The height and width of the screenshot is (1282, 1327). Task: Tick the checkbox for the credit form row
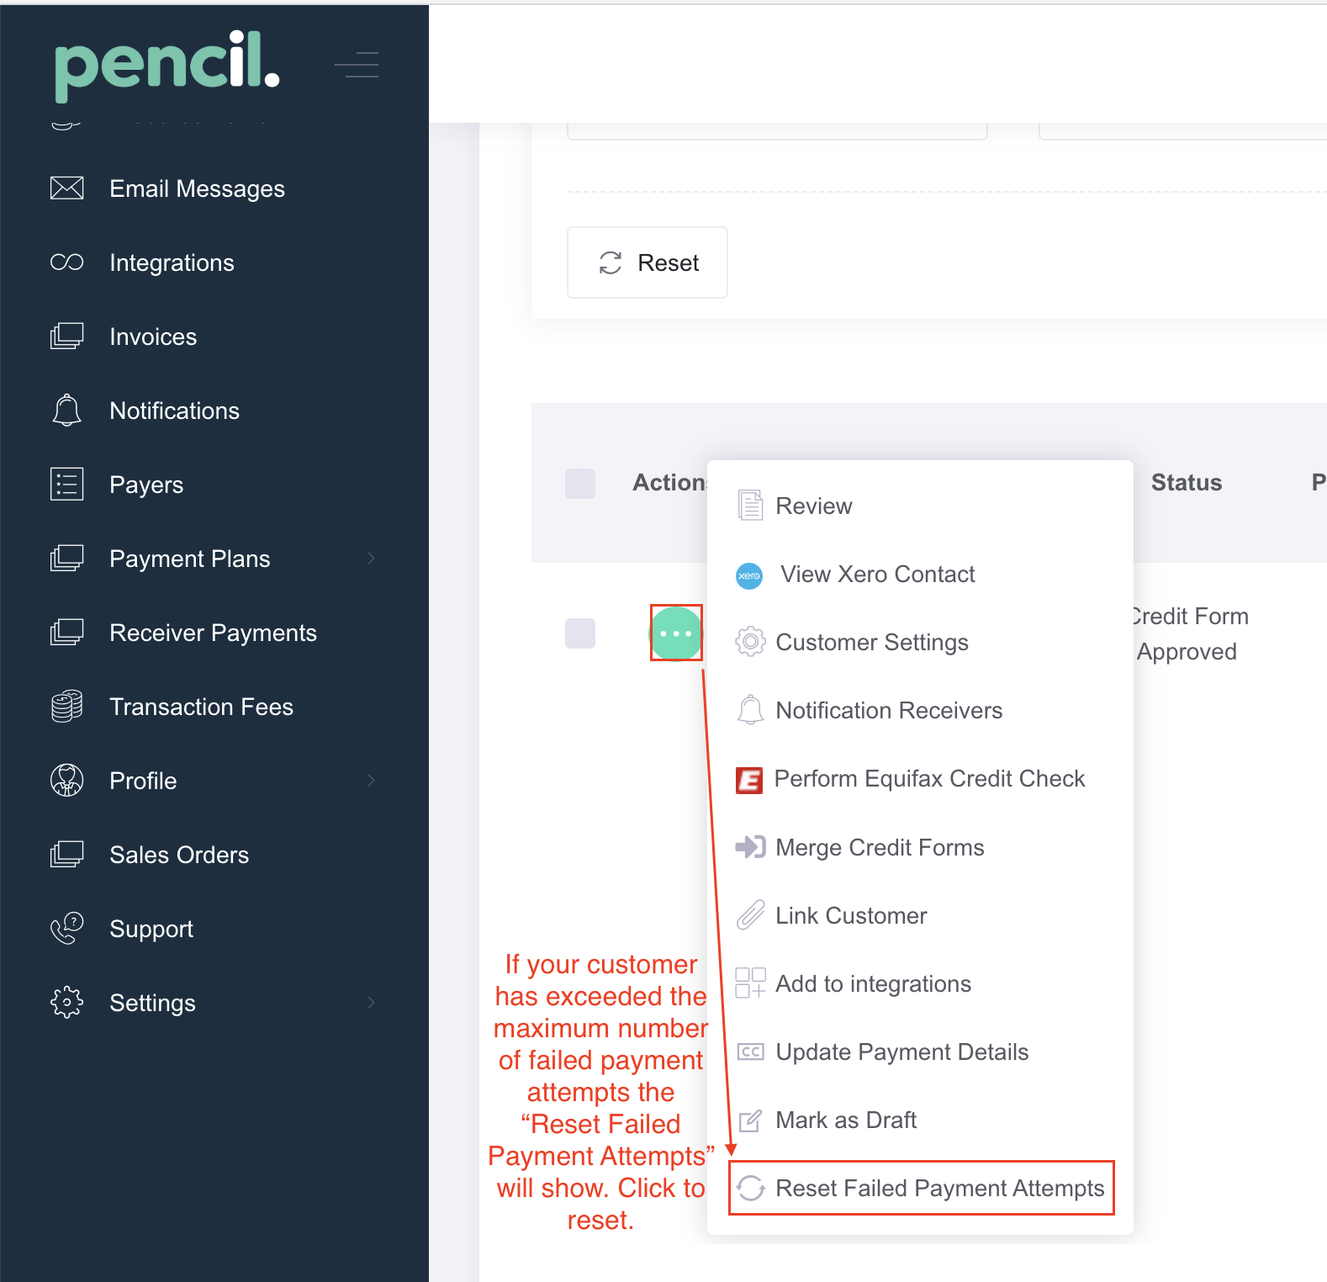click(580, 633)
